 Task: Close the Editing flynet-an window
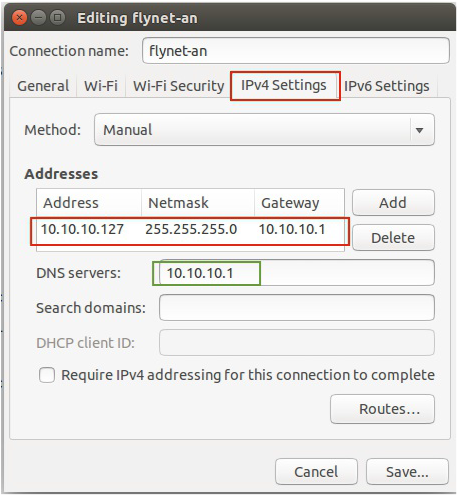click(x=20, y=17)
